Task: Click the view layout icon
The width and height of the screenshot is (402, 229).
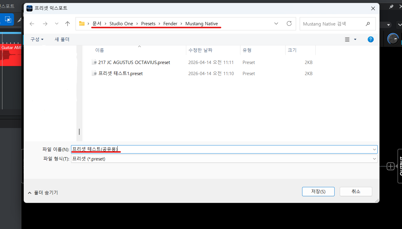Action: pos(348,39)
